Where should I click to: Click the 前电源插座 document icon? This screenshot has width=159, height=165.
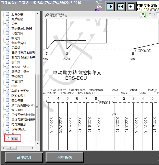point(8,129)
